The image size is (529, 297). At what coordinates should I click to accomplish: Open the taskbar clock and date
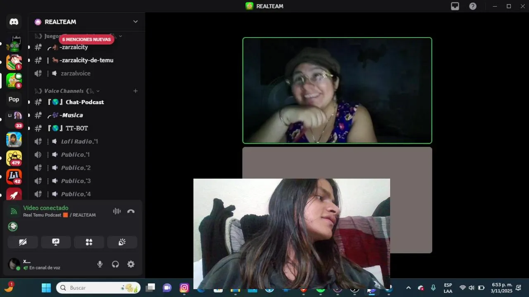(x=501, y=288)
